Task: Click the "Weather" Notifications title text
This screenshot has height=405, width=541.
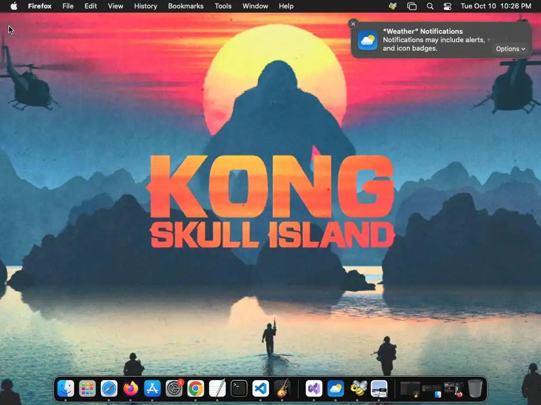Action: pos(423,31)
